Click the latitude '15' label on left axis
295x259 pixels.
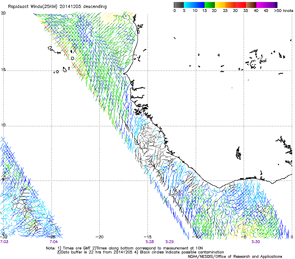3,70
